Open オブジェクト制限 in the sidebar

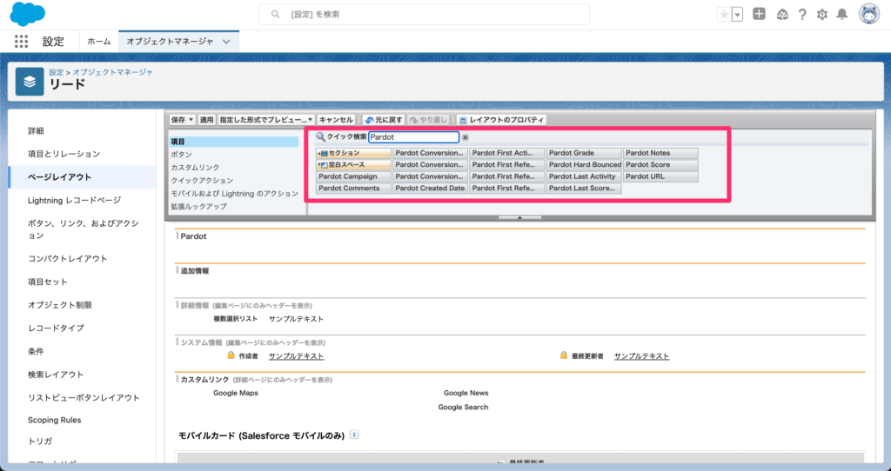tap(60, 305)
